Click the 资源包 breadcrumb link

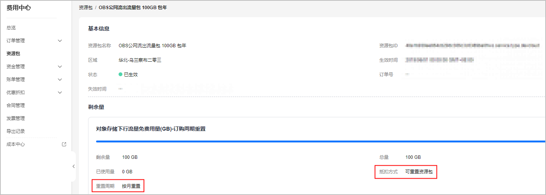coord(86,8)
